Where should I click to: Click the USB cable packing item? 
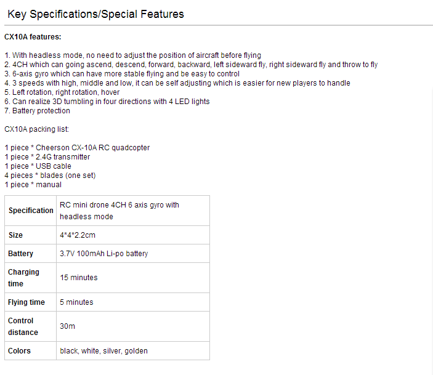pyautogui.click(x=38, y=166)
